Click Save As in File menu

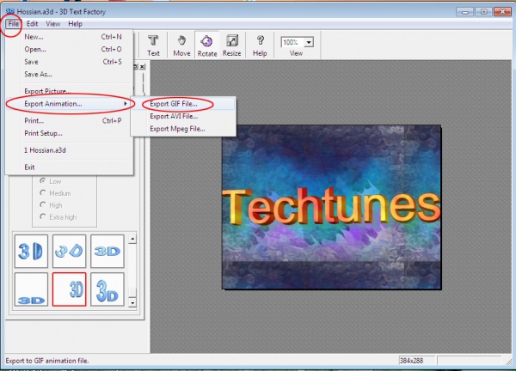coord(39,74)
